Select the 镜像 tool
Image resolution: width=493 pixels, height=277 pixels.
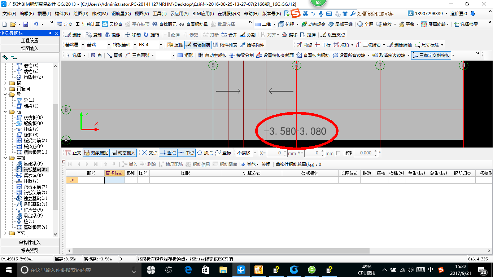[112, 35]
